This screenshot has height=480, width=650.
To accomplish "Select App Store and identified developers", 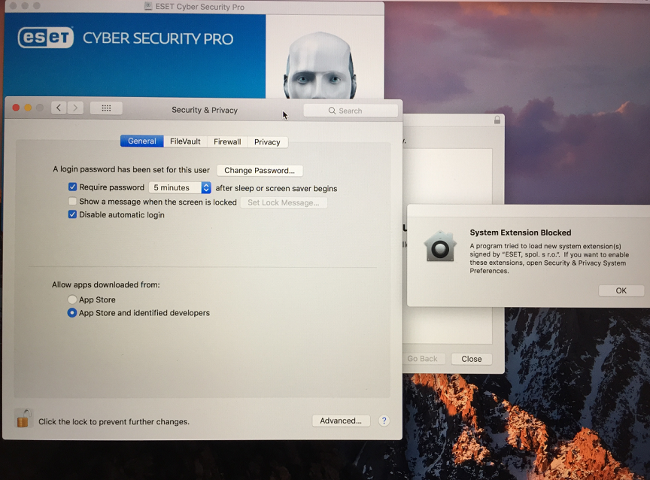I will pos(72,312).
